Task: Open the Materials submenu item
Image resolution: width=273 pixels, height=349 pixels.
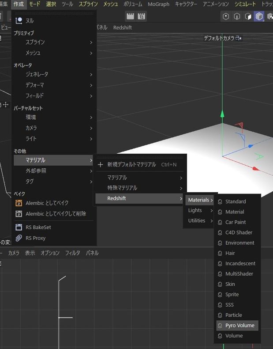Action: [199, 200]
